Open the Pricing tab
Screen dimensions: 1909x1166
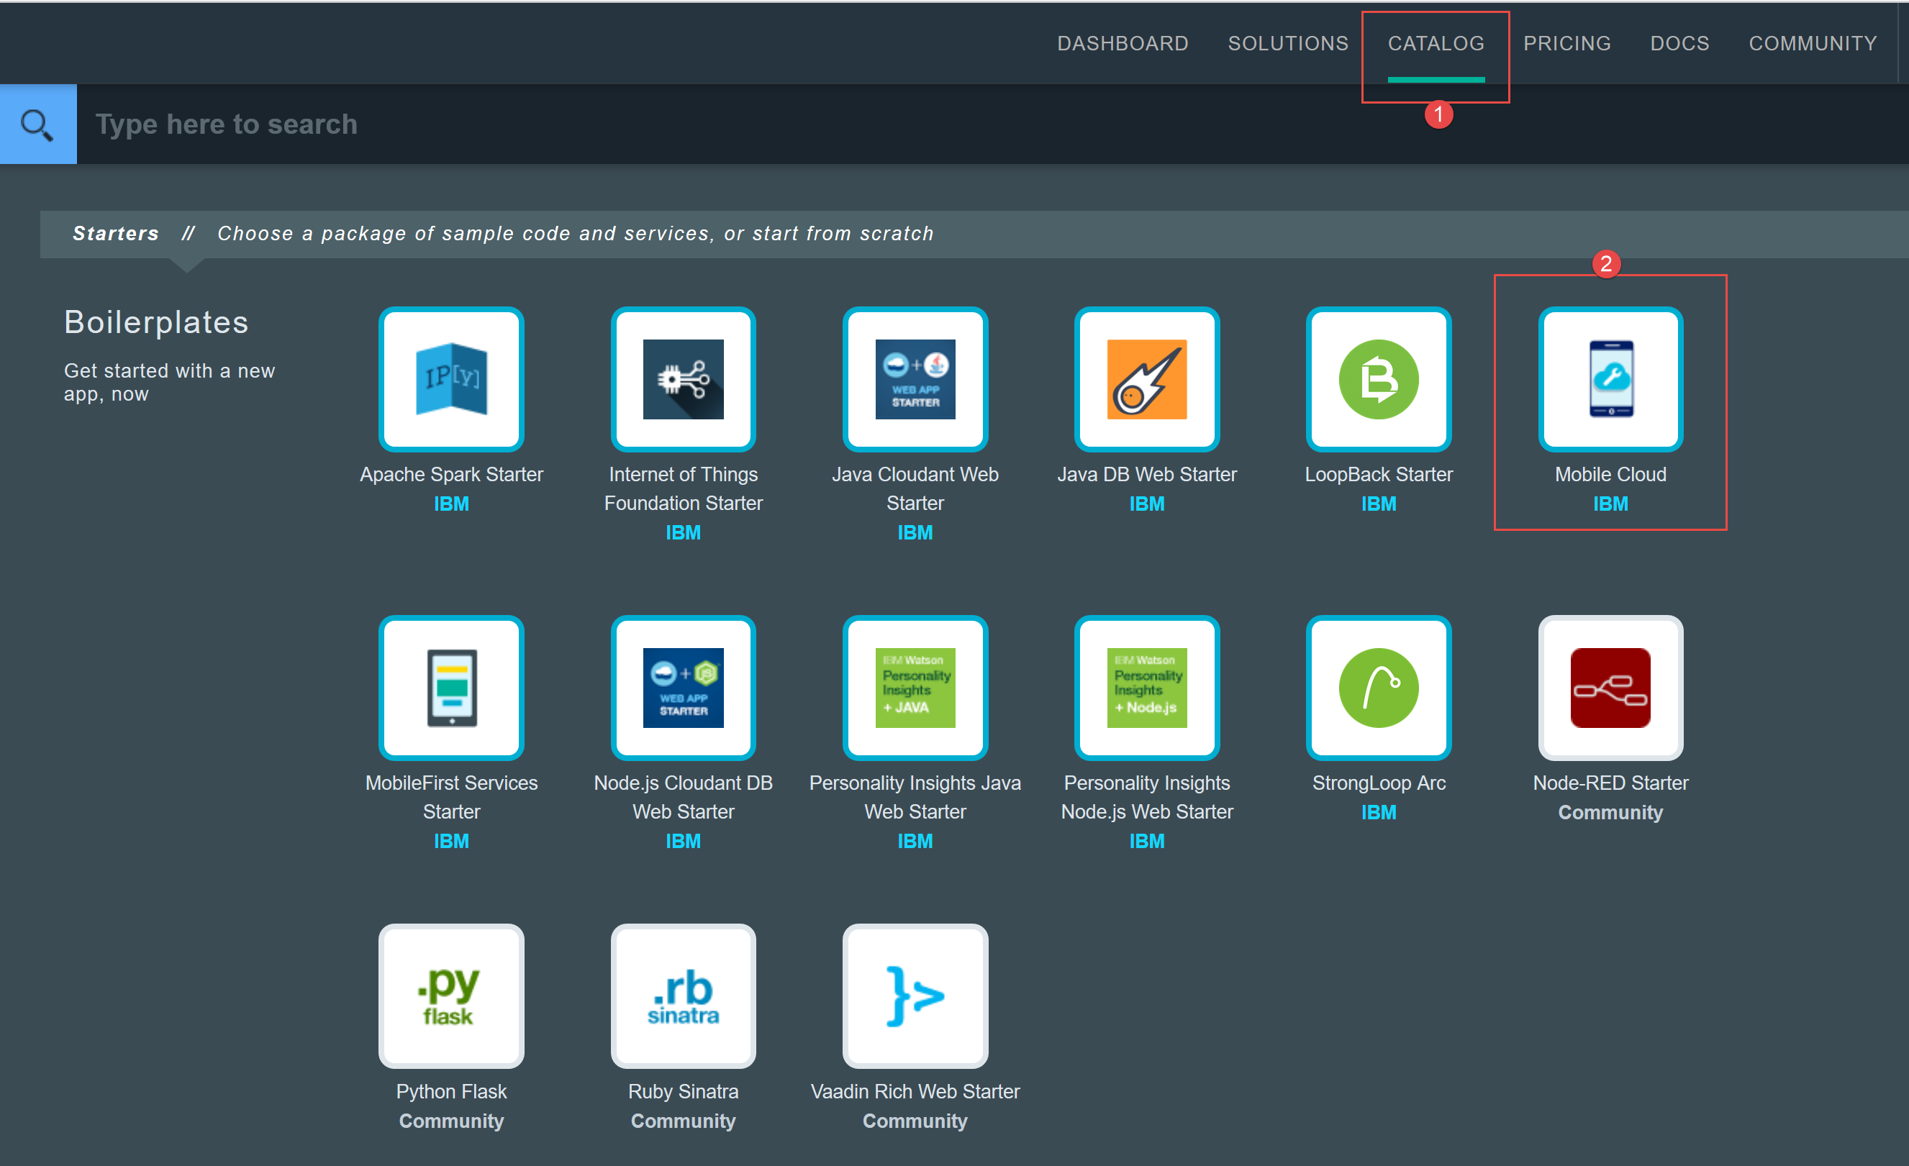tap(1566, 43)
